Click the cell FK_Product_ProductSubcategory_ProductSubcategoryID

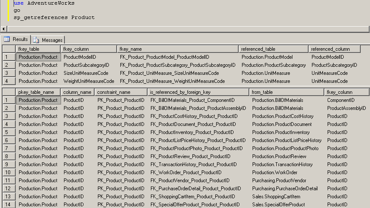(178, 65)
